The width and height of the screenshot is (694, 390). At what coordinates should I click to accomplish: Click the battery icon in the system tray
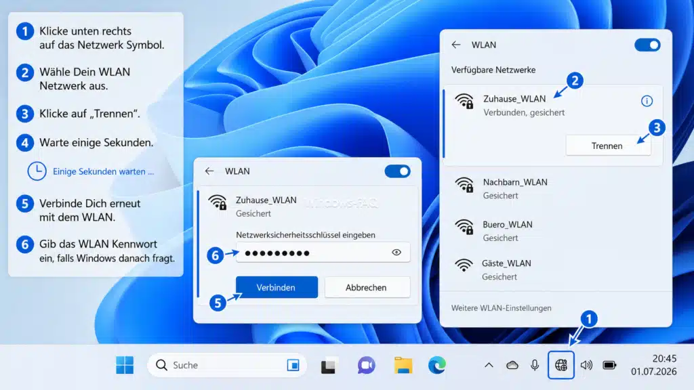pos(609,365)
